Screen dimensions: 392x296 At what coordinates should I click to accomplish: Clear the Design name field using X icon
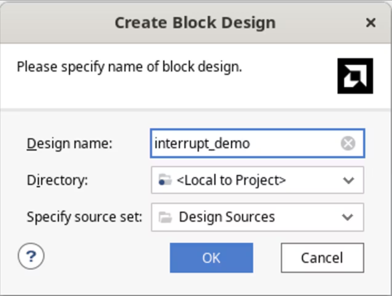tap(348, 144)
